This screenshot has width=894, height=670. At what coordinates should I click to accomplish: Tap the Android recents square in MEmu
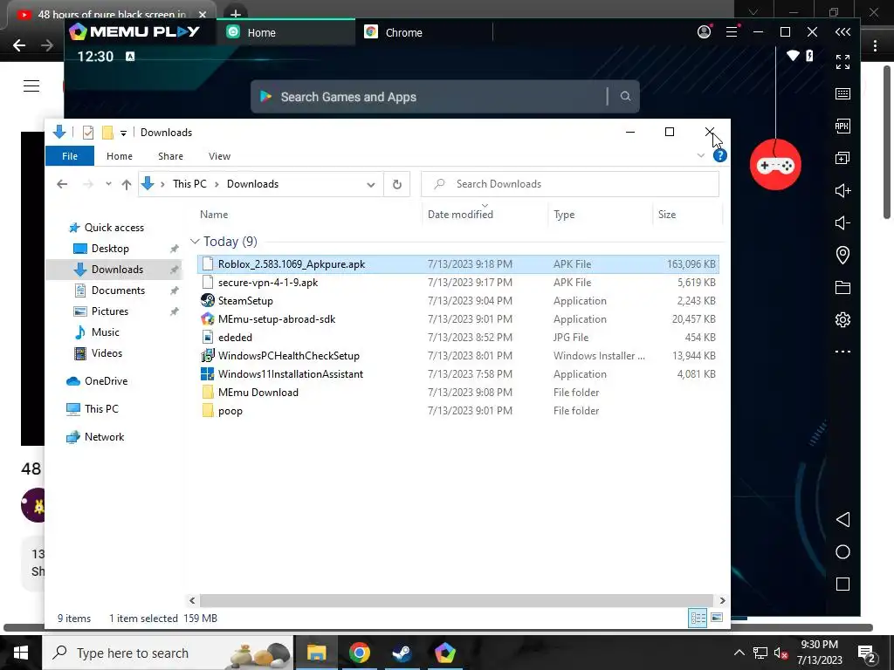[x=842, y=584]
